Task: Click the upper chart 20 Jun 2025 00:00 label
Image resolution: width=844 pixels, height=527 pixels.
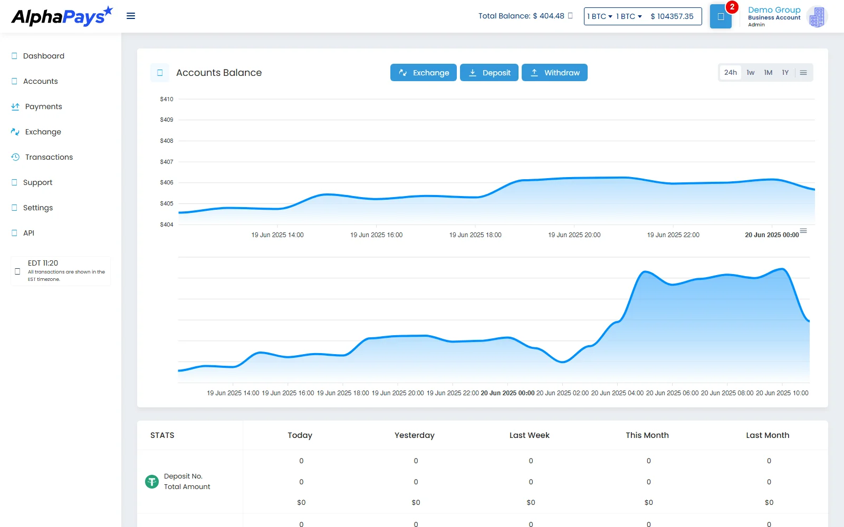Action: coord(772,235)
